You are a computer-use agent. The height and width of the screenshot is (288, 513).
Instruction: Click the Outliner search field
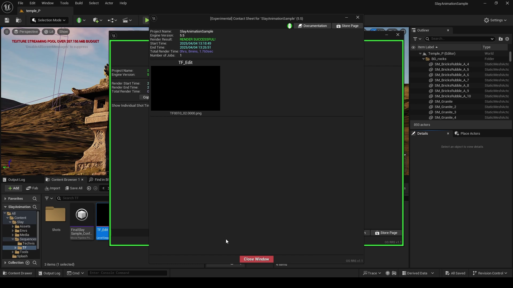(x=460, y=39)
